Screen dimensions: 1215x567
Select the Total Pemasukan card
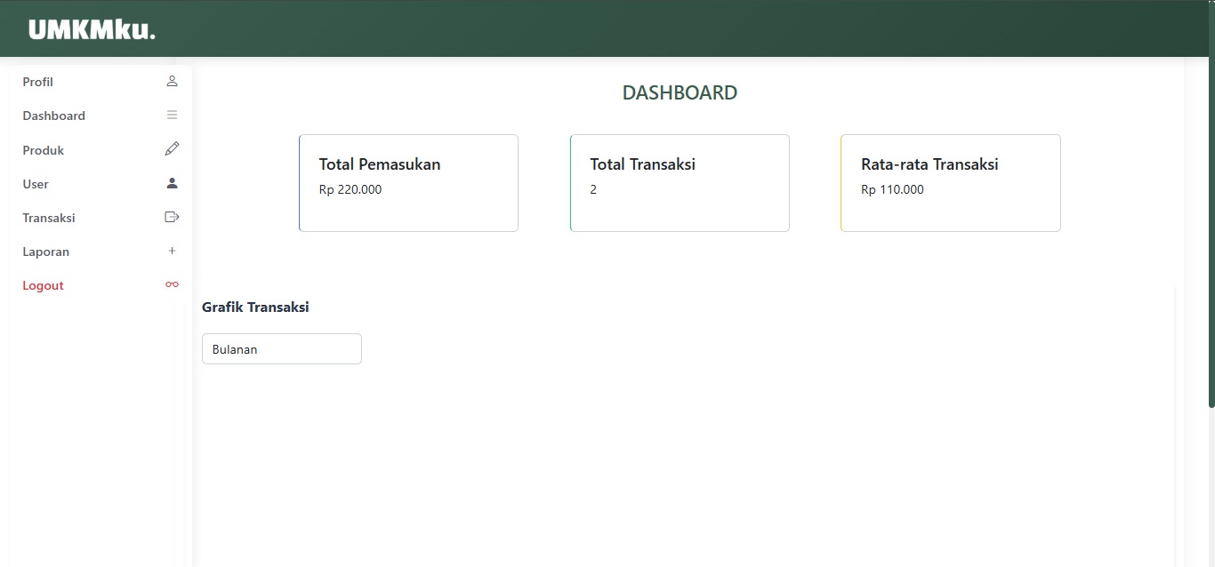[x=408, y=183]
